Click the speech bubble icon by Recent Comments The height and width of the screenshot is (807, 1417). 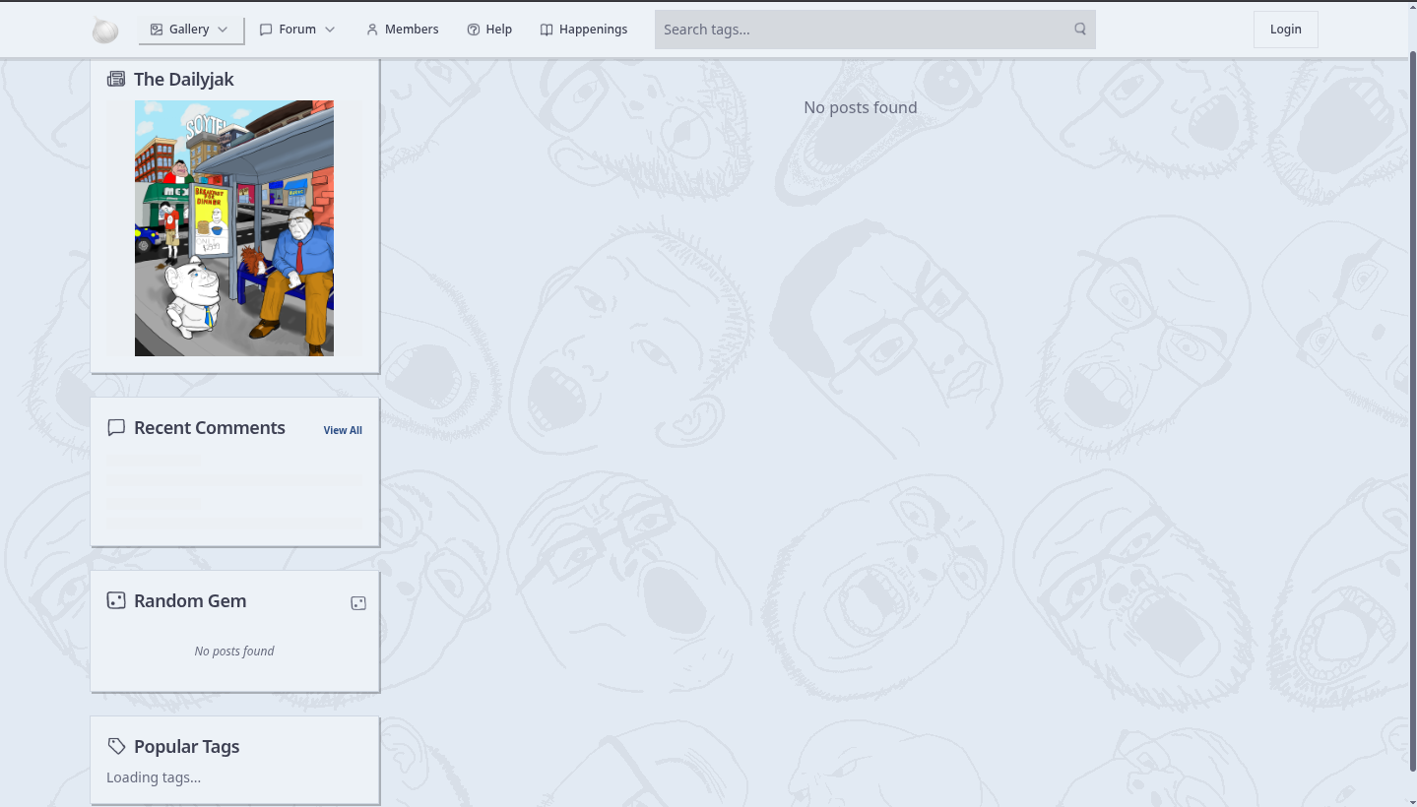tap(116, 428)
